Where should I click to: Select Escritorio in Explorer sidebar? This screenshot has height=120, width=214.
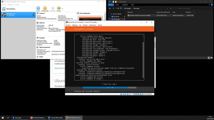(116, 16)
